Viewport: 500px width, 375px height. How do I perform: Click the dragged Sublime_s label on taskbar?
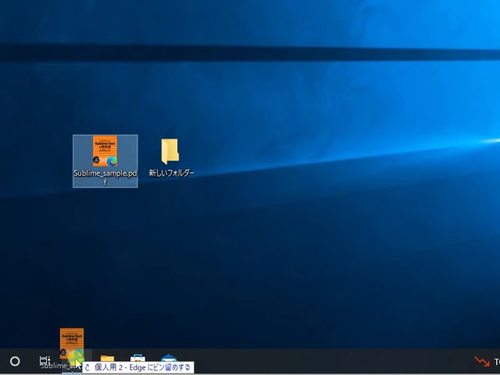55,366
